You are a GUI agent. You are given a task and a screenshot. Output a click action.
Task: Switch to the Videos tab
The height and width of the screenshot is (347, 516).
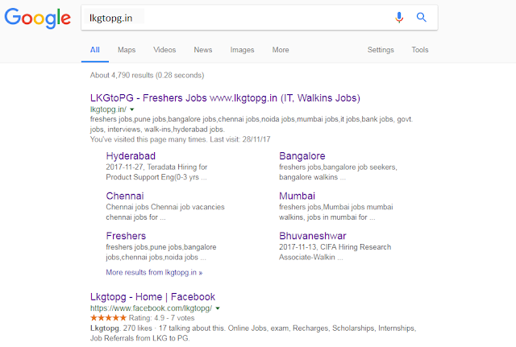[164, 50]
